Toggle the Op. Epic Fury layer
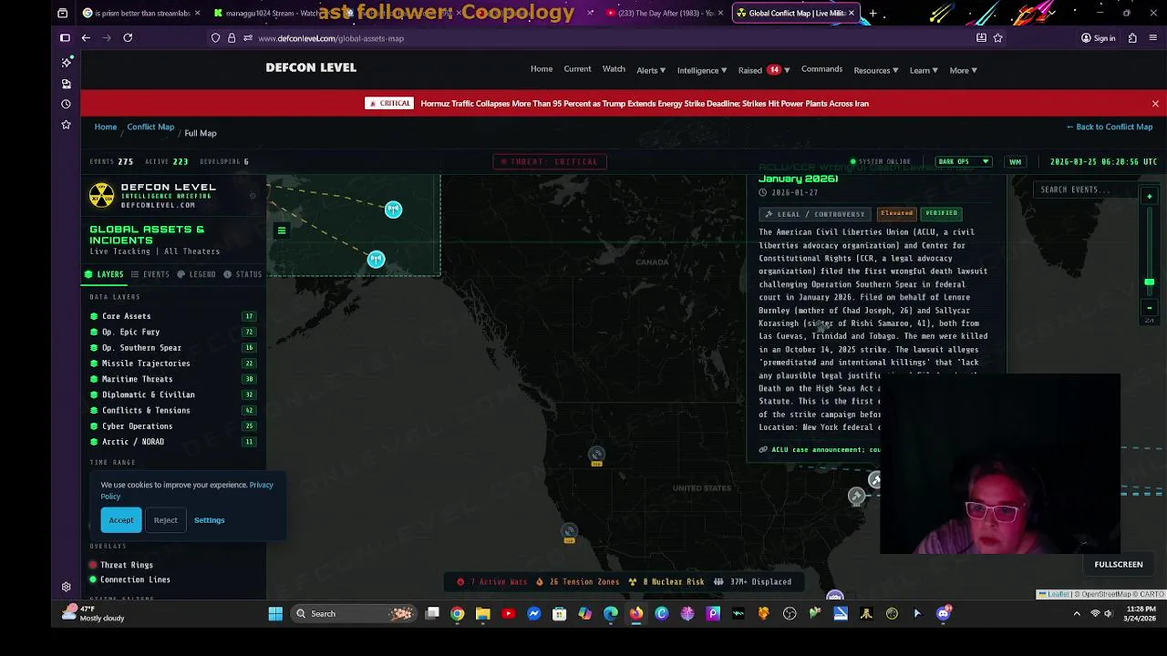1167x656 pixels. [x=171, y=332]
